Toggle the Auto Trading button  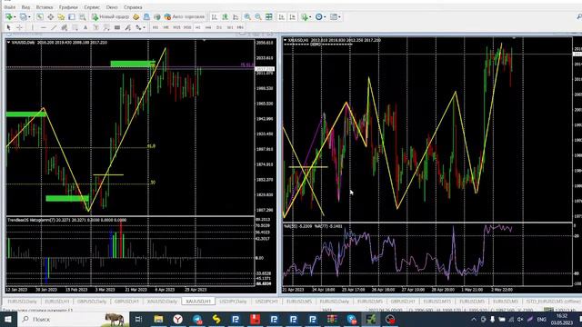[185, 16]
